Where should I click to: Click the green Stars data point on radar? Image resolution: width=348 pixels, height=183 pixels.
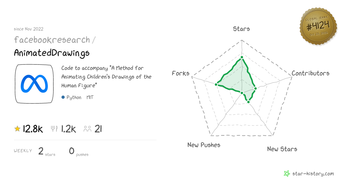242,57
